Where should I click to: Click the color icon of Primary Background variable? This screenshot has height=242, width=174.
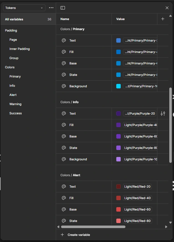[x=64, y=86]
